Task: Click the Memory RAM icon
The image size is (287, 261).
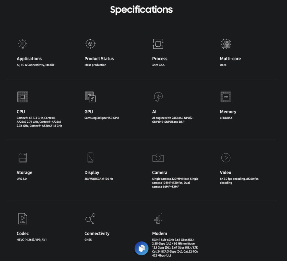Action: point(226,97)
